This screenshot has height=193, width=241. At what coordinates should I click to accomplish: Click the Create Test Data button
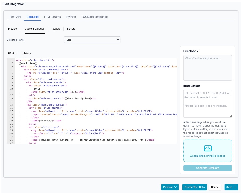195,187
